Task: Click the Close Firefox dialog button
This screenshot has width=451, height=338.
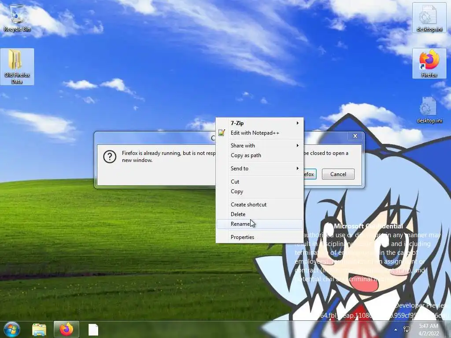Action: 310,174
